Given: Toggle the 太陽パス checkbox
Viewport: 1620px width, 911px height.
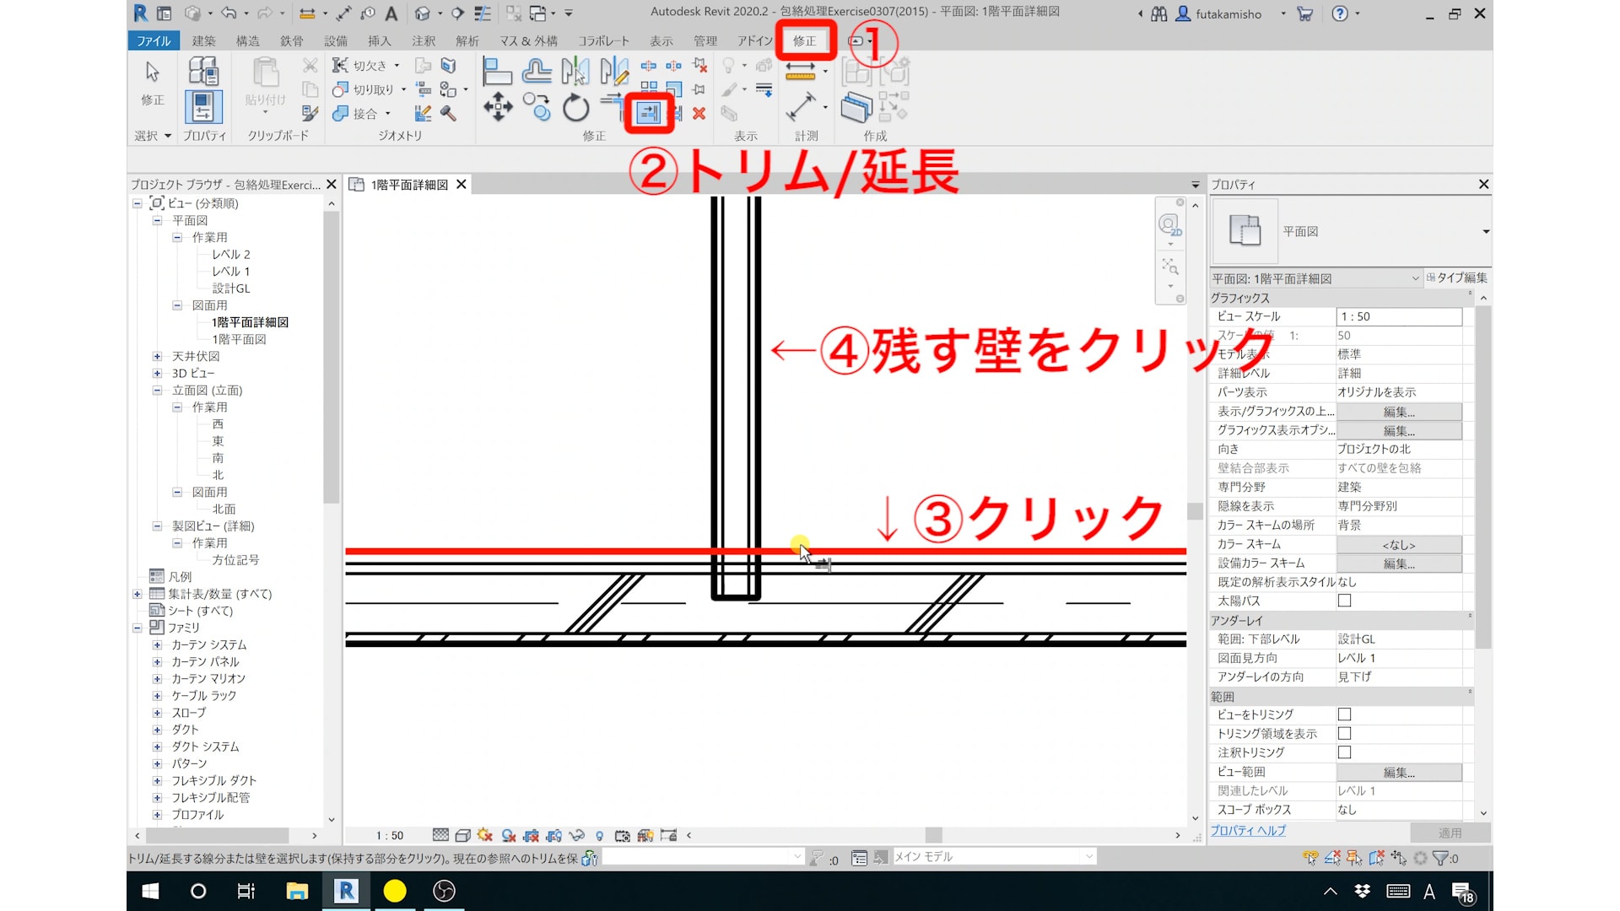Looking at the screenshot, I should coord(1344,601).
